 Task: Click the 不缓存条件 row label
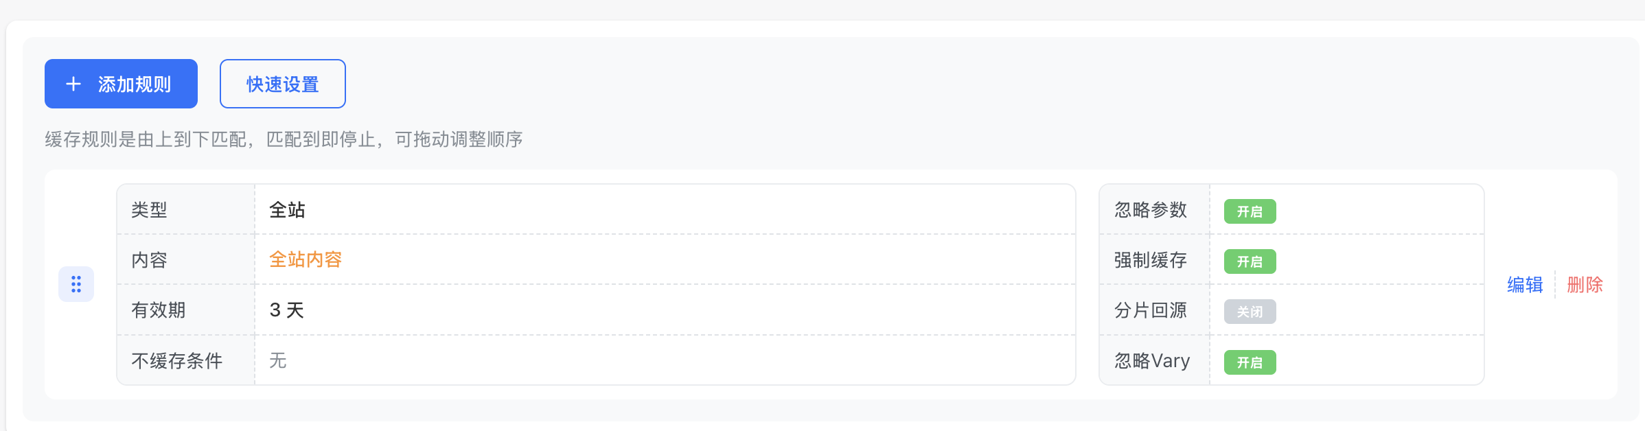[x=177, y=361]
